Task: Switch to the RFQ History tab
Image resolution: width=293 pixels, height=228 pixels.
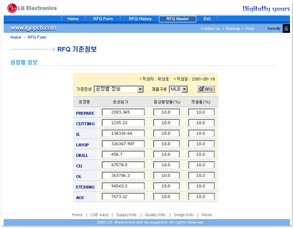Action: click(140, 19)
